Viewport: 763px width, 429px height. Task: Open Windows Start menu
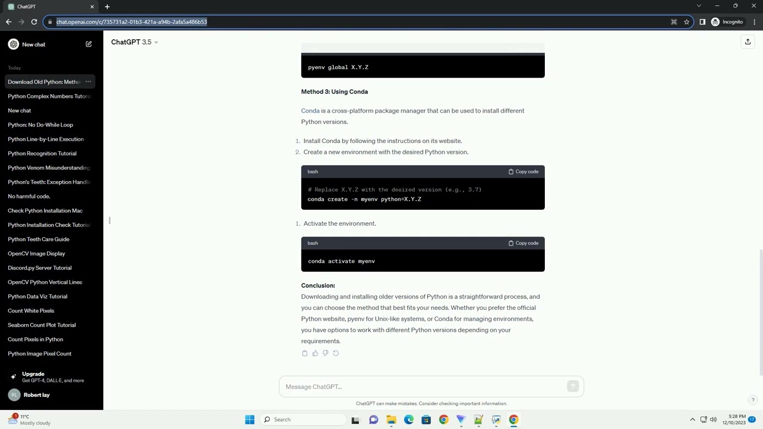(x=250, y=419)
